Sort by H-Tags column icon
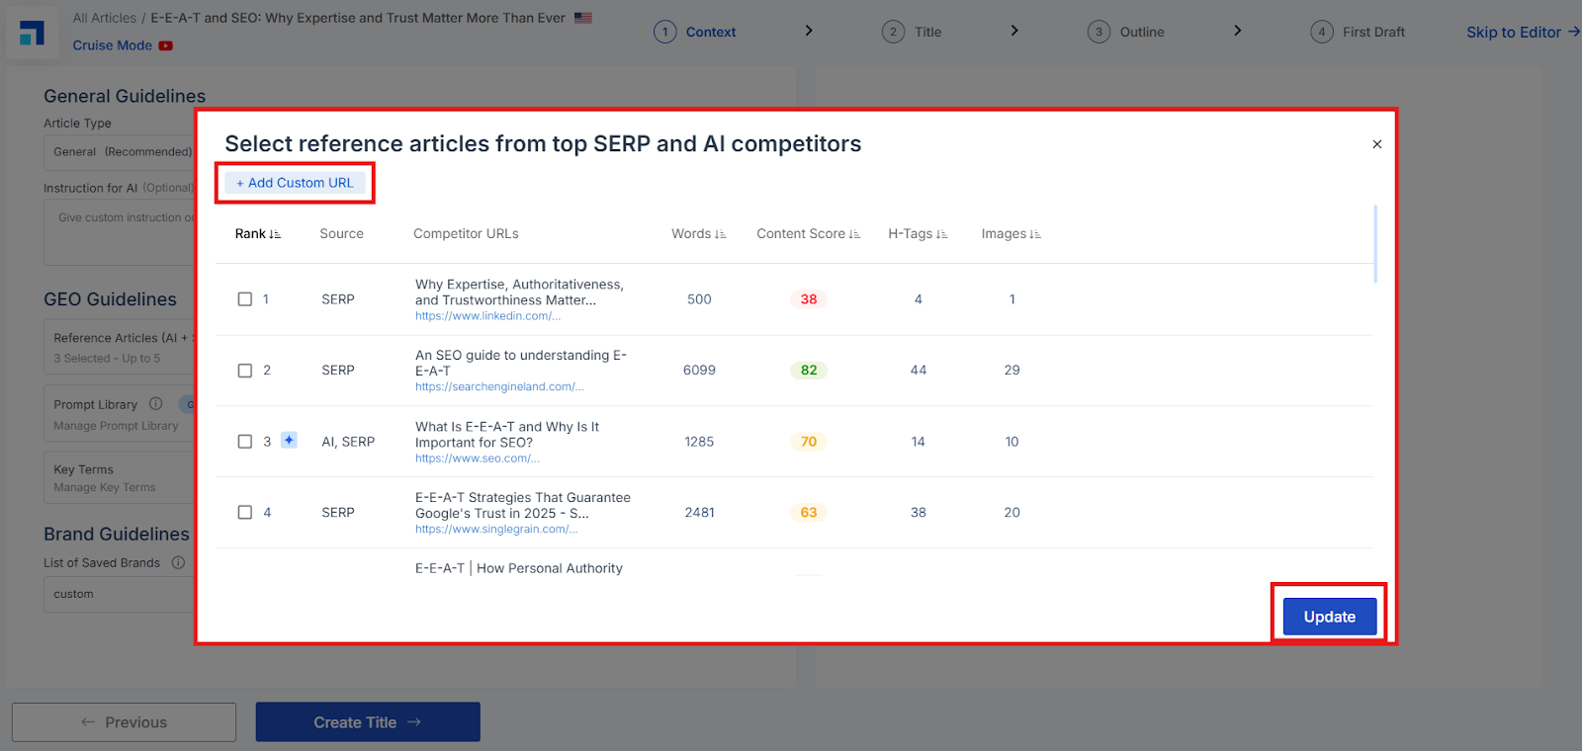Image resolution: width=1582 pixels, height=751 pixels. pos(942,234)
